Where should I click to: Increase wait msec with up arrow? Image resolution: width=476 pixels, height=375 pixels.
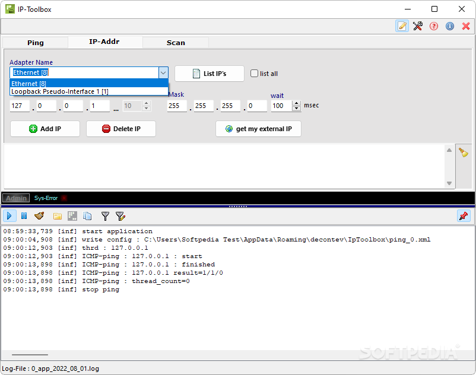point(296,103)
